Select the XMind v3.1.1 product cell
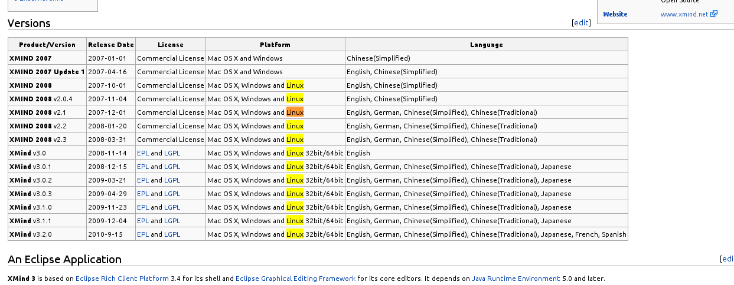 pos(47,221)
